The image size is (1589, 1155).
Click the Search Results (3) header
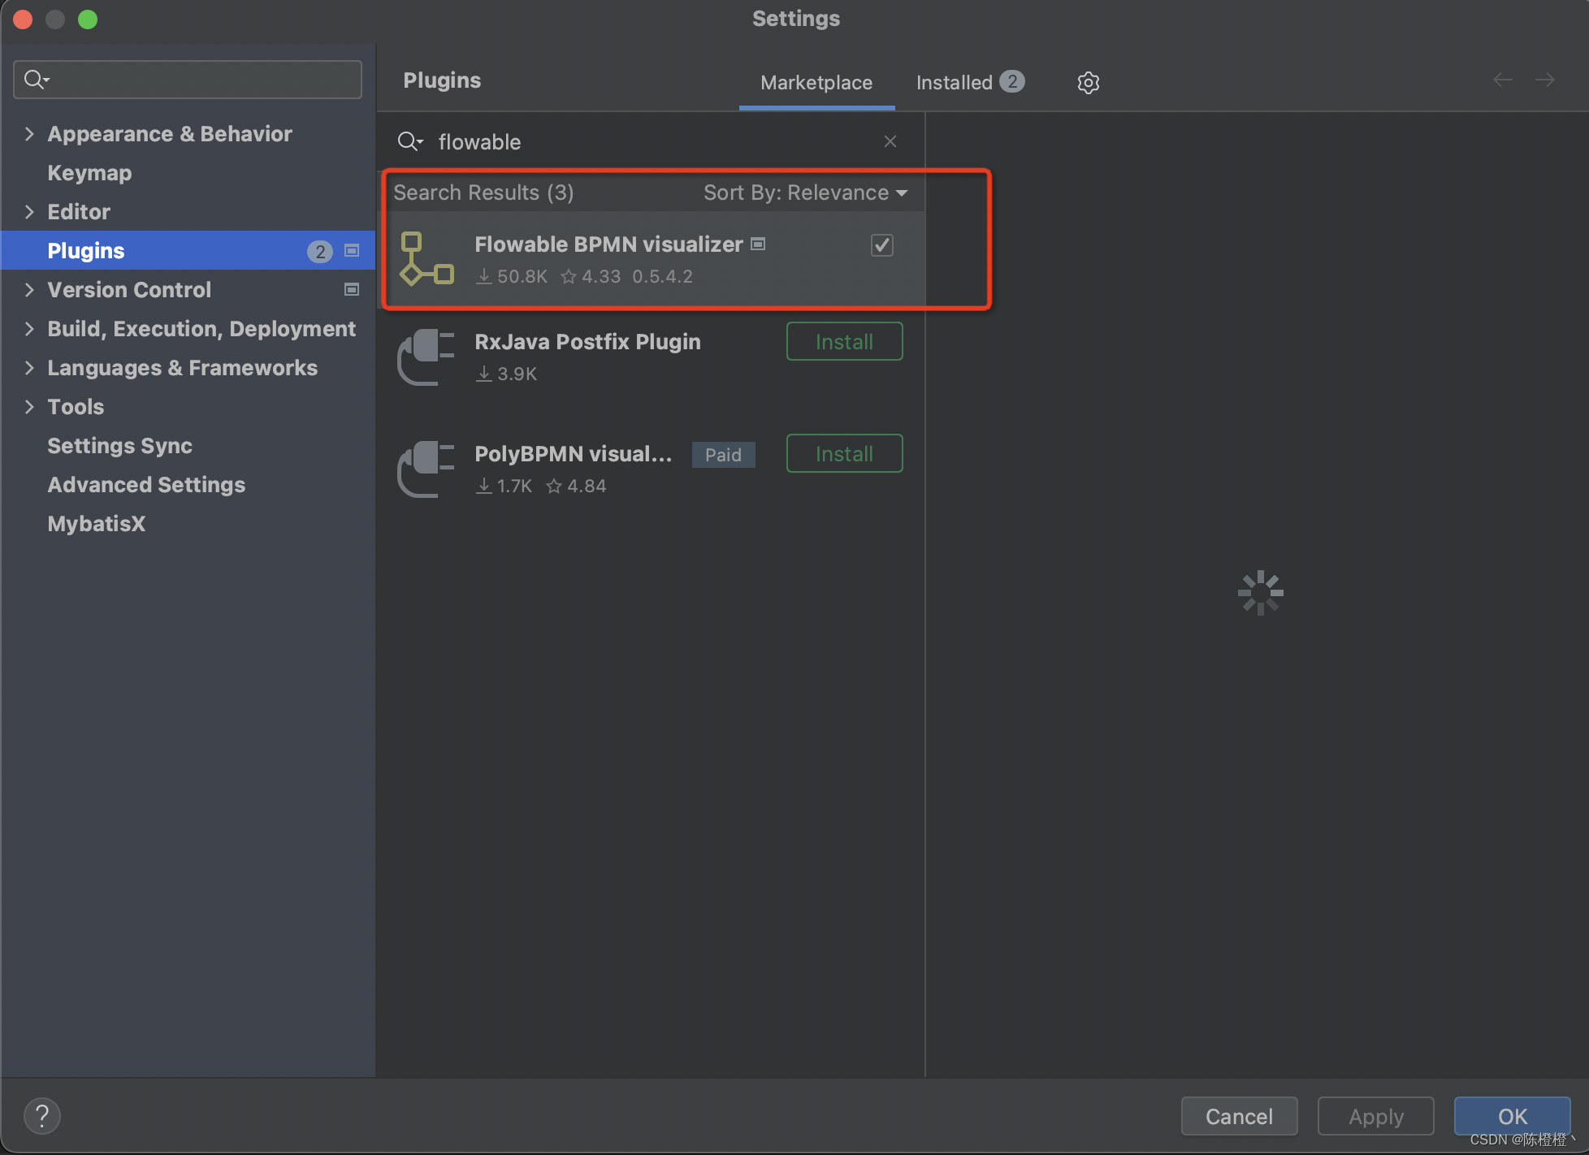point(483,192)
